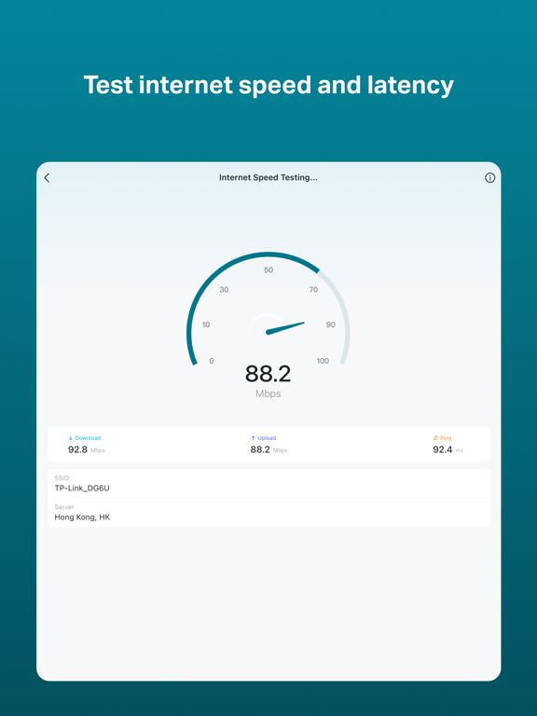Click the Upload 88.2 value
The height and width of the screenshot is (716, 537).
click(260, 449)
